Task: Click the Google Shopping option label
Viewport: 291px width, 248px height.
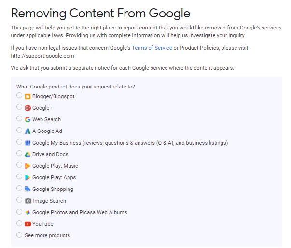Action: click(53, 189)
